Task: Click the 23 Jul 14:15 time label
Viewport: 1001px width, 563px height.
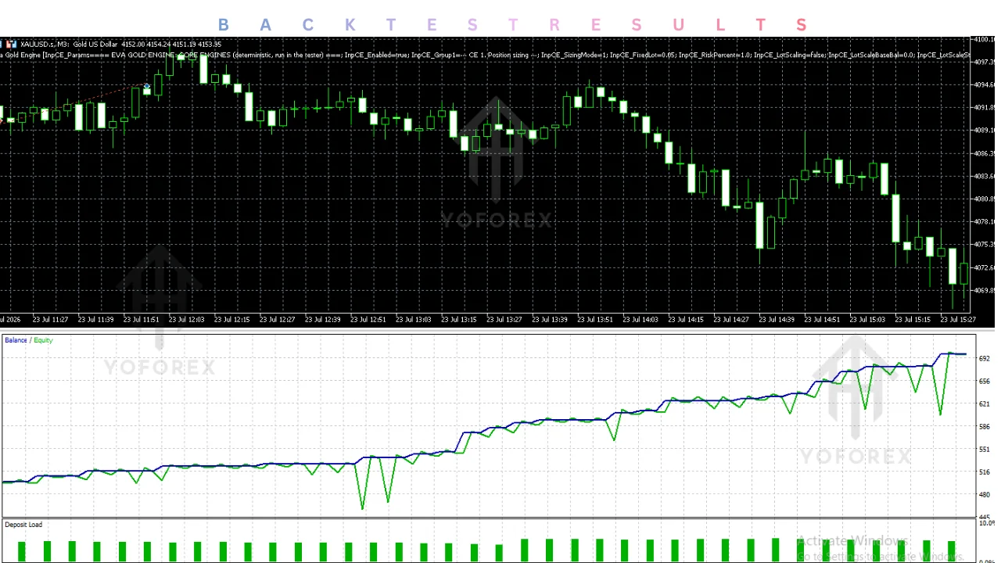Action: 686,319
